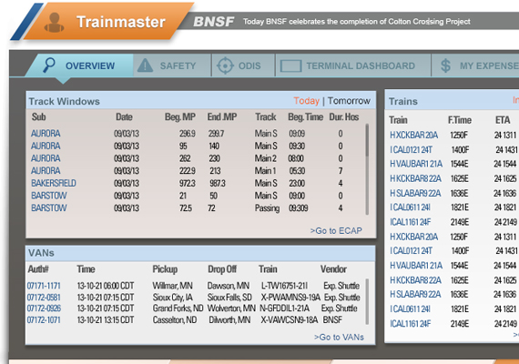Screen dimensions: 519x364
Task: Click the 23:00 Beg. Time cell
Action: pos(297,183)
